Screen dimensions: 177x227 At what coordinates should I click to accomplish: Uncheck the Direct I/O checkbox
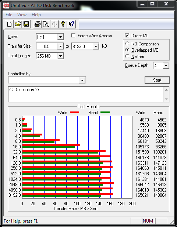coord(127,35)
